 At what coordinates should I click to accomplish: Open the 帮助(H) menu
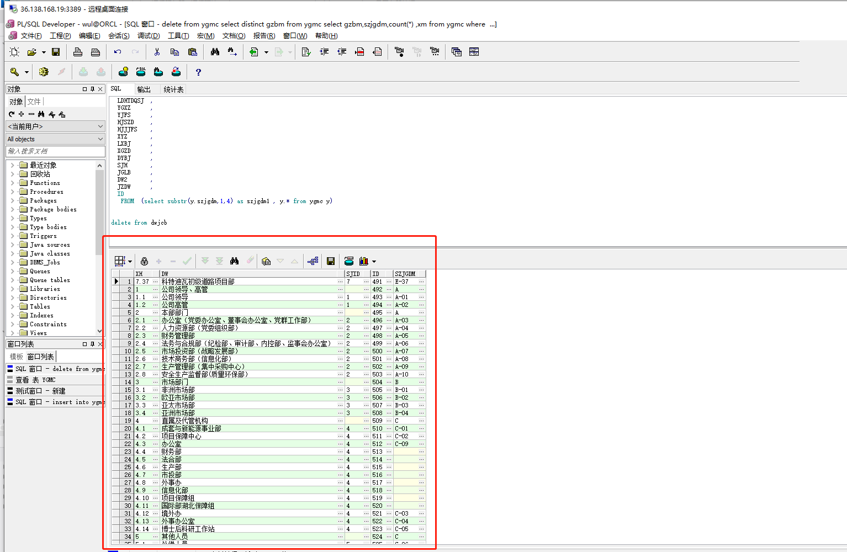326,36
